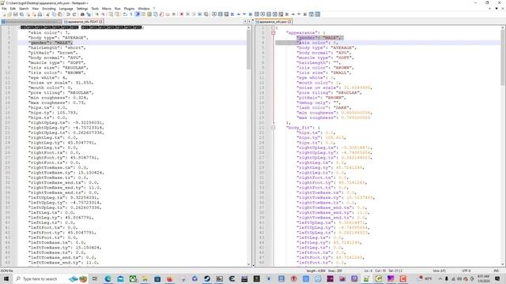
Task: Zoom in using the toolbar magnifier icon
Action: tap(96, 14)
